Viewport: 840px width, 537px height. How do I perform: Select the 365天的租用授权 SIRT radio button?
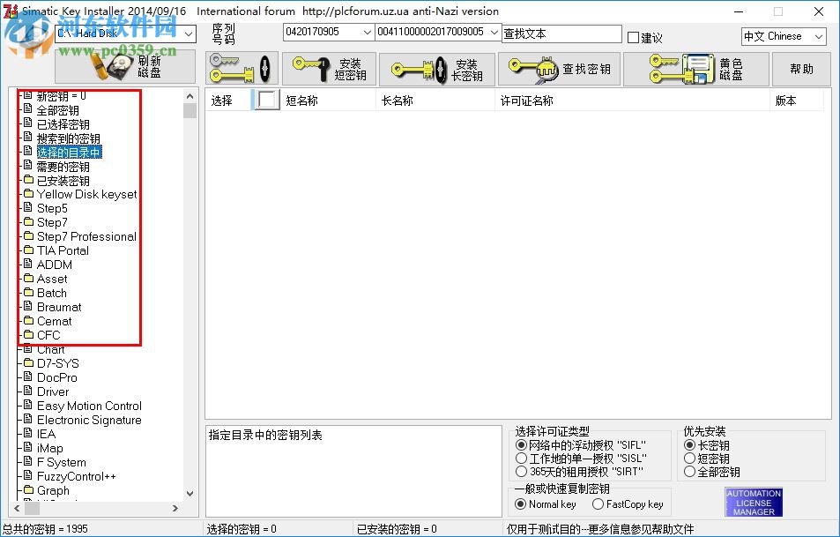click(521, 470)
